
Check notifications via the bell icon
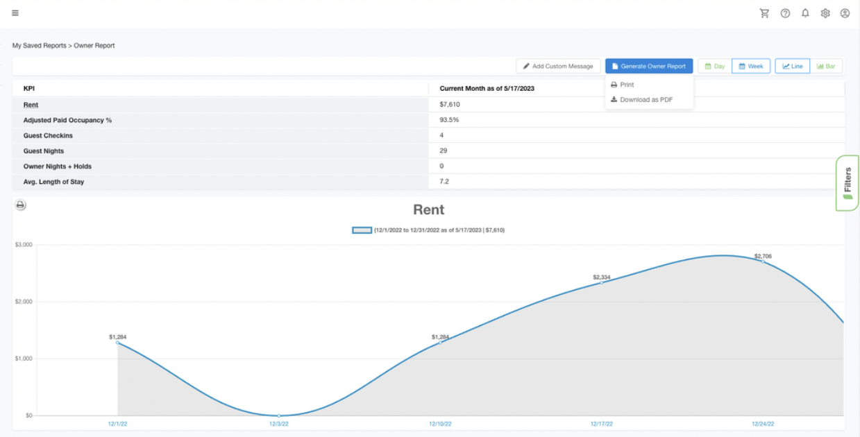805,13
